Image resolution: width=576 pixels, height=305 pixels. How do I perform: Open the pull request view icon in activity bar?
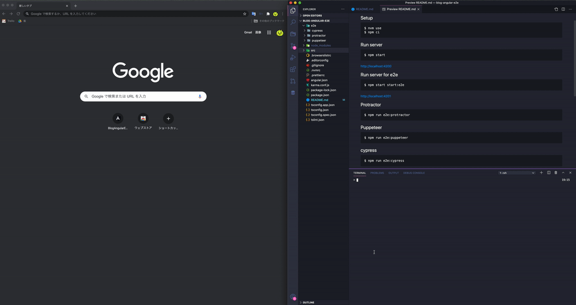point(293,81)
